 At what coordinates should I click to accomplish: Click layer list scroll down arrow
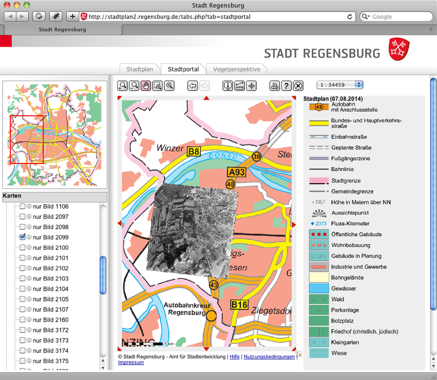pos(103,368)
